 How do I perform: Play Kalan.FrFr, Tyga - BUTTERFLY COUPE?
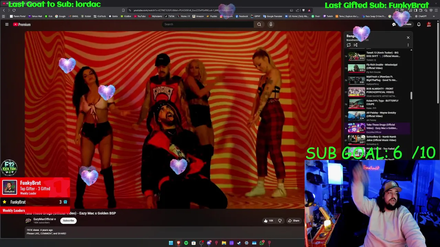pos(378,104)
